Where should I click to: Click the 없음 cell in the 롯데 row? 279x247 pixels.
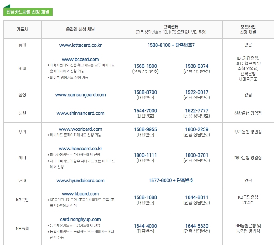pos(248,45)
